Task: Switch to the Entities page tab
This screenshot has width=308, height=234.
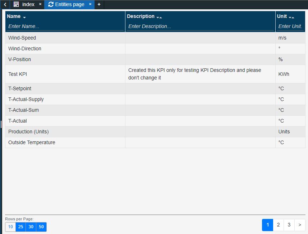Action: [x=69, y=4]
